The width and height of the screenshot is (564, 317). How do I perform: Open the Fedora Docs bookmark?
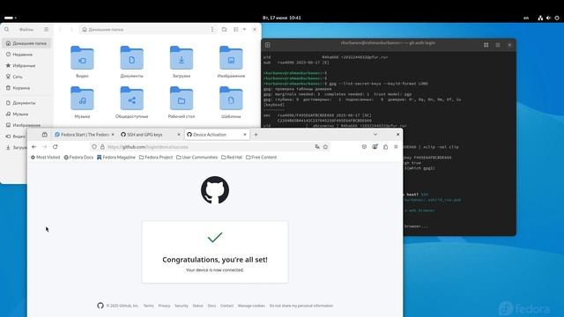pyautogui.click(x=78, y=157)
